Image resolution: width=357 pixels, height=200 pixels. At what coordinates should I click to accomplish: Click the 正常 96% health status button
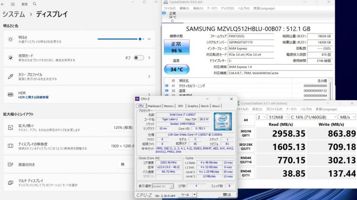click(x=177, y=47)
